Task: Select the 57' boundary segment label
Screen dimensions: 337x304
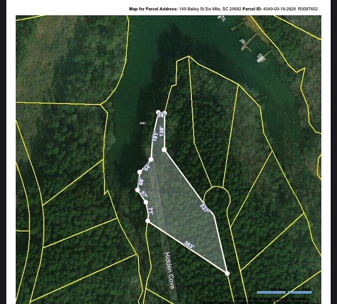Action: pyautogui.click(x=144, y=195)
